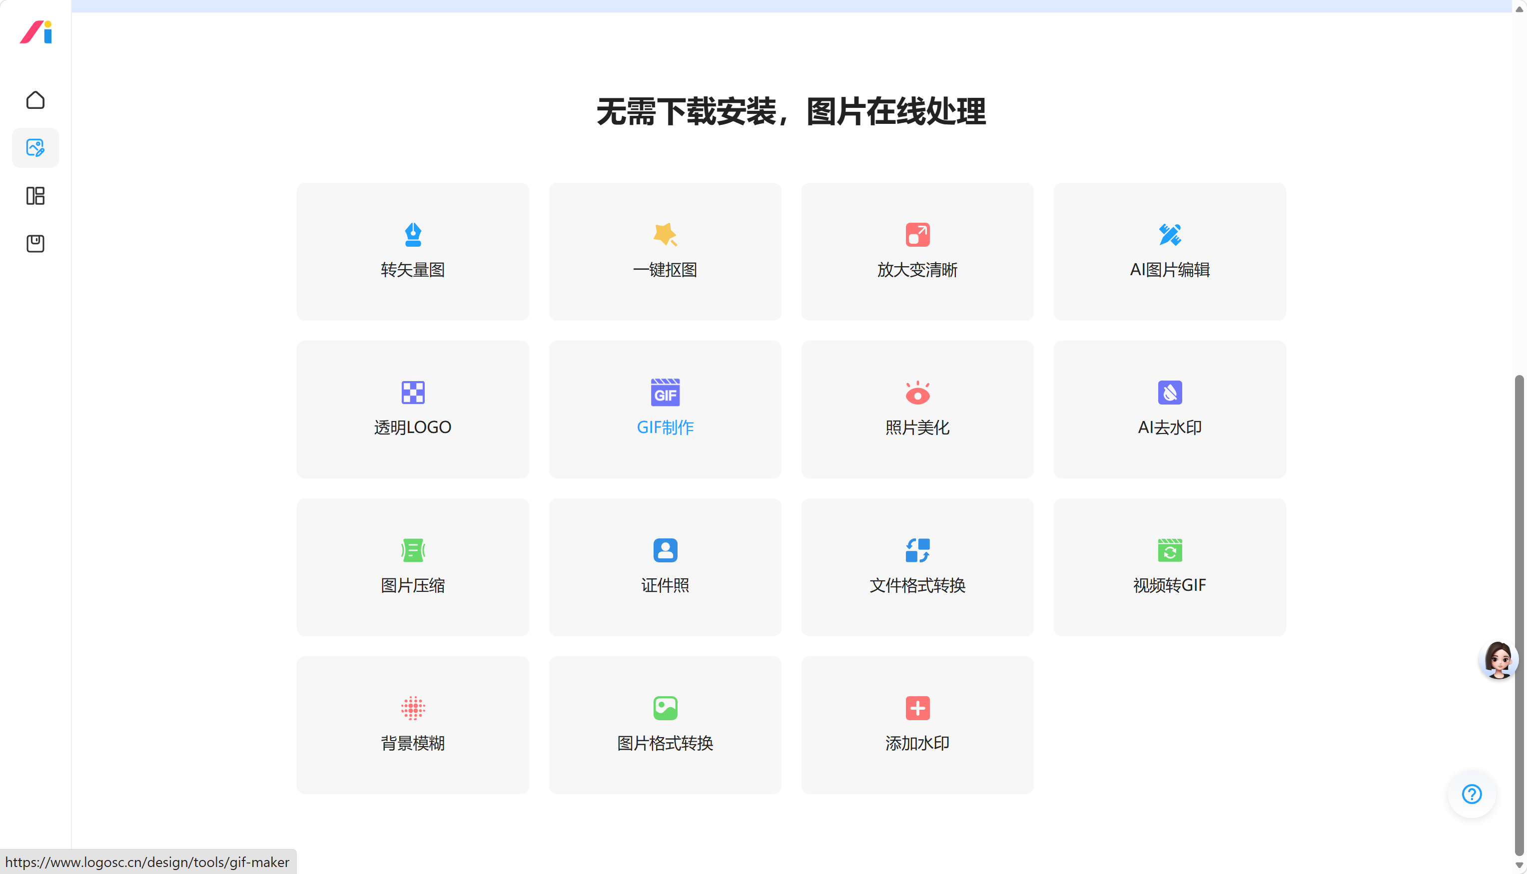Screen dimensions: 1527x874
Task: Click the purple droplet icon for AI去水印
Action: coord(1170,393)
